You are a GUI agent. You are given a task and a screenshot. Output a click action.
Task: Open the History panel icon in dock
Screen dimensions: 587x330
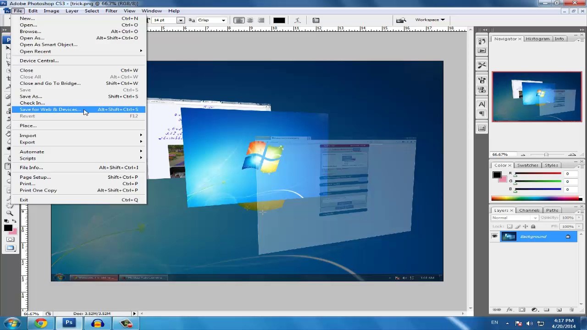click(x=482, y=41)
